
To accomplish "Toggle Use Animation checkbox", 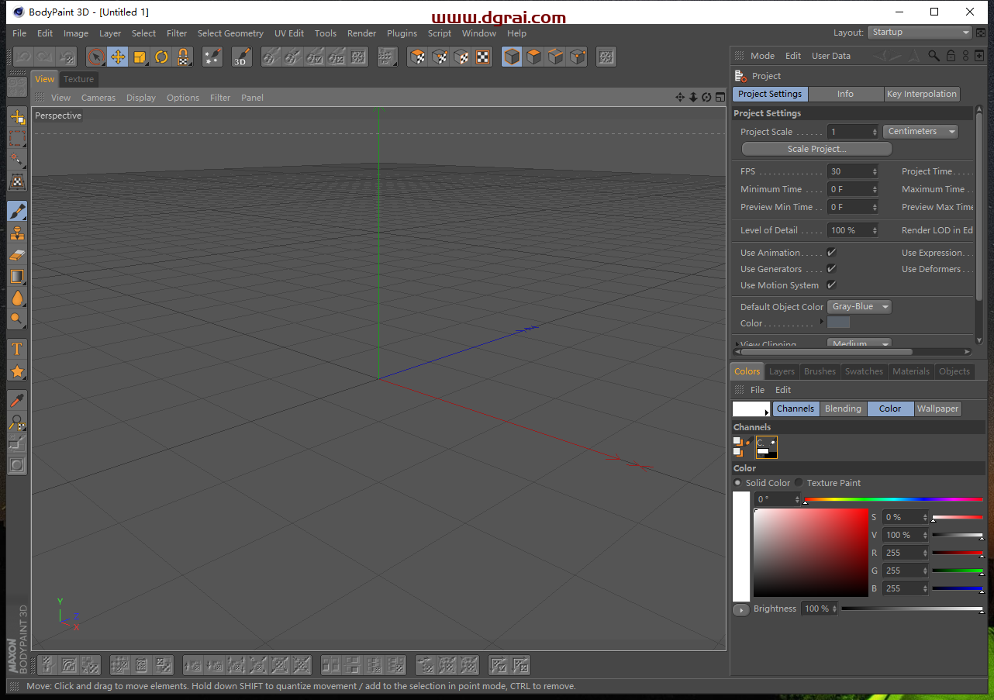I will 831,253.
